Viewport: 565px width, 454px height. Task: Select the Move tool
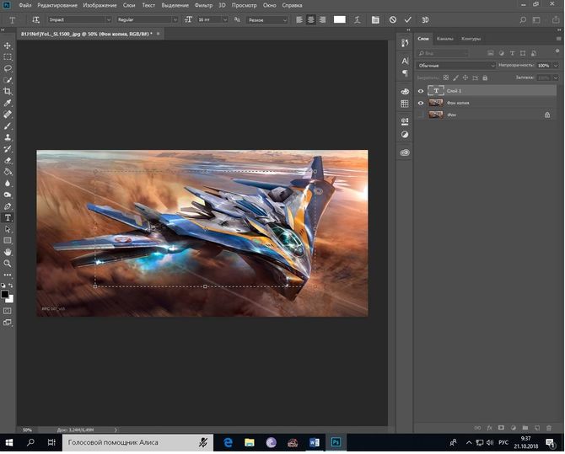point(8,45)
